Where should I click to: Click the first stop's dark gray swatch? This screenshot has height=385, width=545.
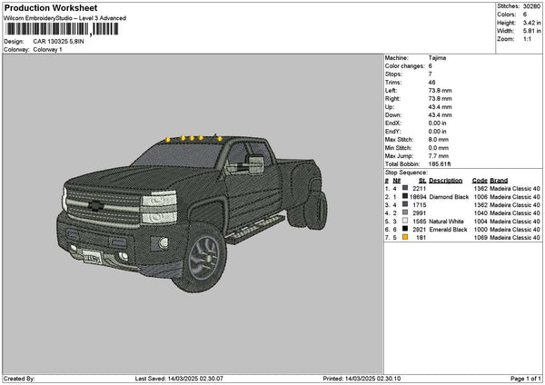pos(405,188)
